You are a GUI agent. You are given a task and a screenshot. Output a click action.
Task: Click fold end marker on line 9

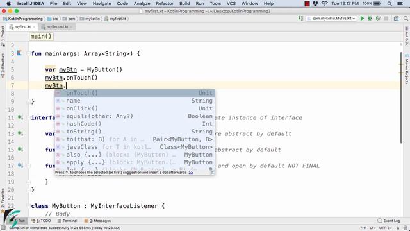[x=28, y=101]
